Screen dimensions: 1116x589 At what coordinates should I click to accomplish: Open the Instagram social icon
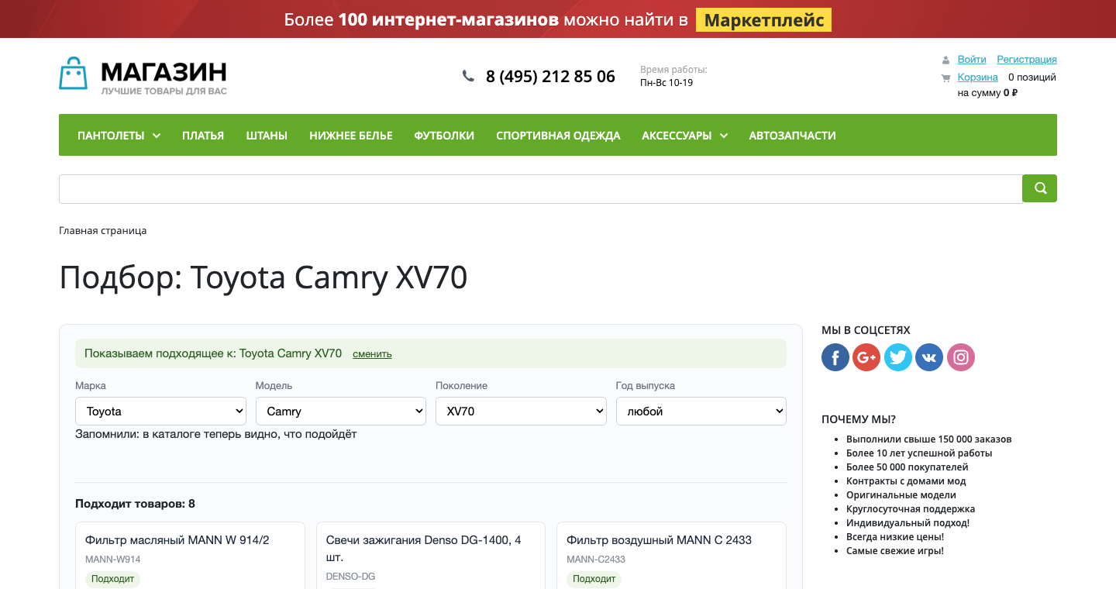click(961, 357)
